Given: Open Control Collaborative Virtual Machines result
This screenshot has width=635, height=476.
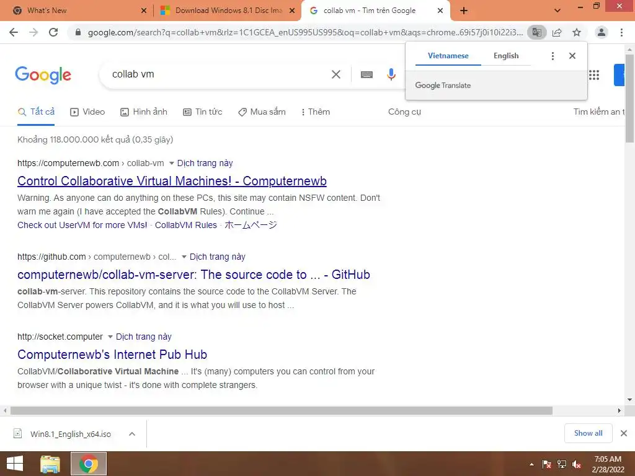Looking at the screenshot, I should [x=172, y=181].
